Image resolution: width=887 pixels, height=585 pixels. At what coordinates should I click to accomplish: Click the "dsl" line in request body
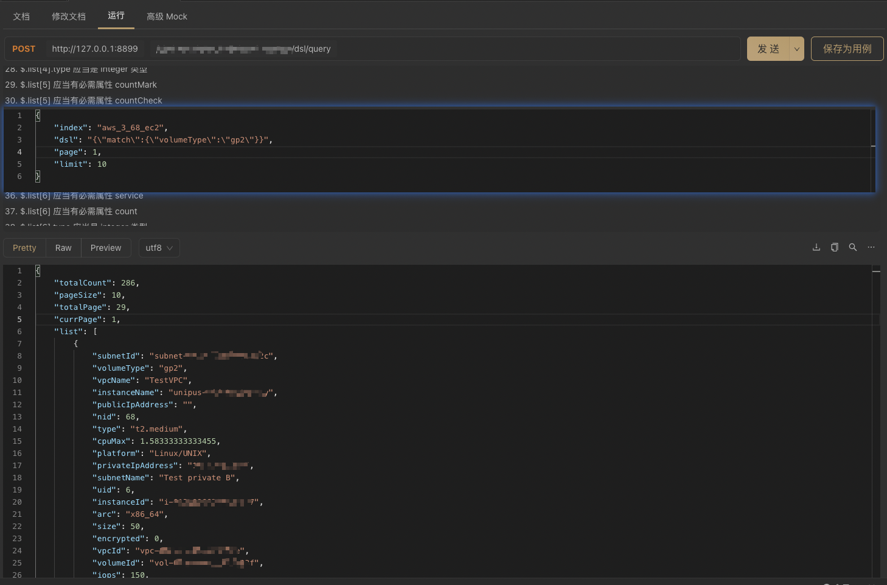click(163, 140)
